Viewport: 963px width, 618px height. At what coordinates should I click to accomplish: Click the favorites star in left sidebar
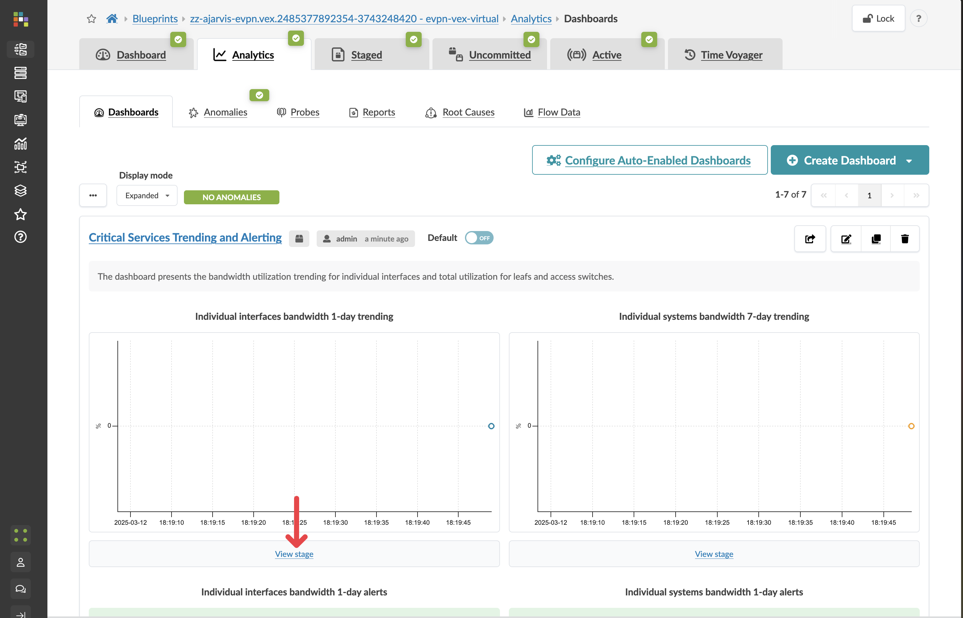[x=20, y=214]
